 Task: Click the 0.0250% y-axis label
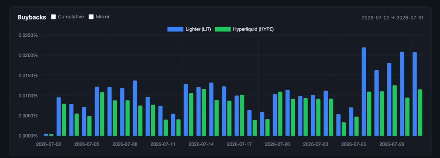[28, 36]
